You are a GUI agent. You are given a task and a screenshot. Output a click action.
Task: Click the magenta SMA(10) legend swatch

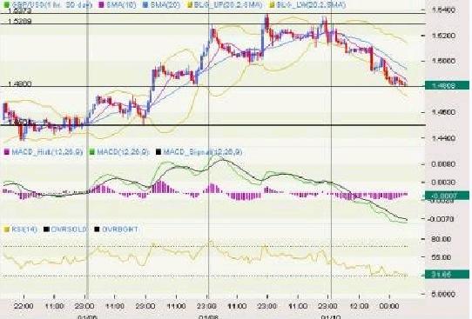(101, 5)
